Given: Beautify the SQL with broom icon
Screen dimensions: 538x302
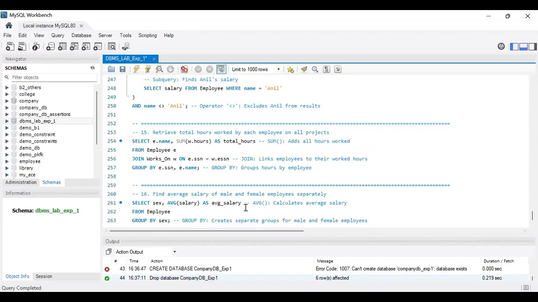Looking at the screenshot, I should [304, 69].
